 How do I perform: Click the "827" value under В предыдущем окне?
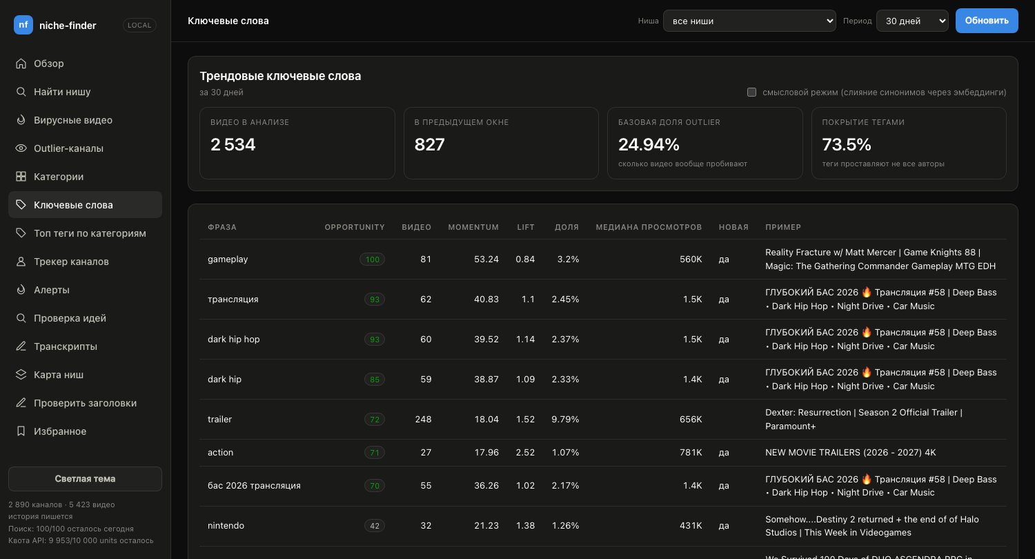[430, 144]
